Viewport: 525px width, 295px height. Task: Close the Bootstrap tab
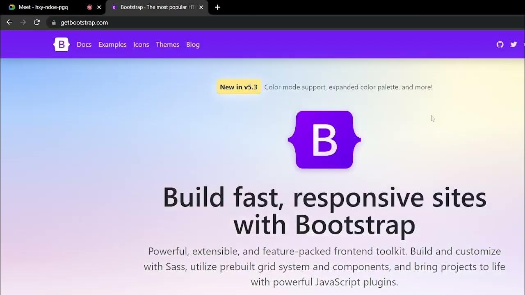[201, 7]
